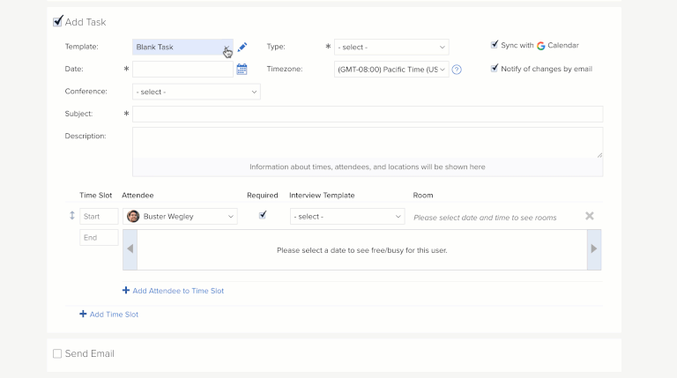Toggle Notify of changes by email

495,68
